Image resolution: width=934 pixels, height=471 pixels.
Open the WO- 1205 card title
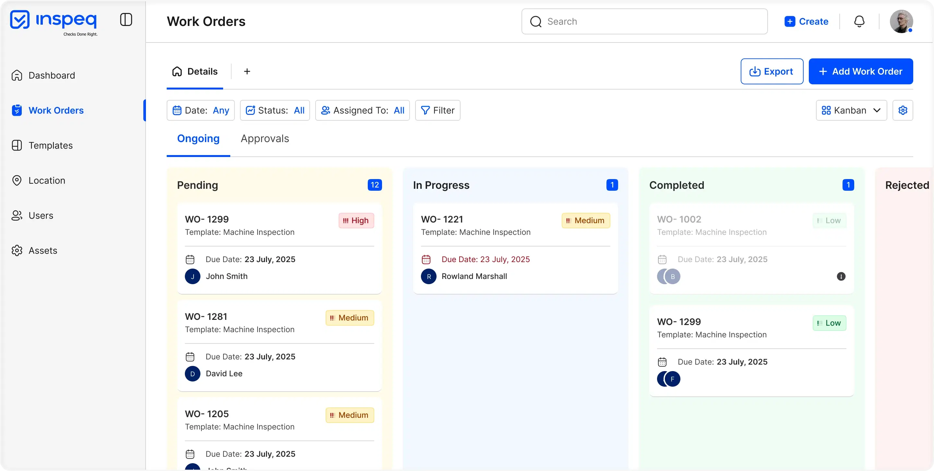[207, 414]
